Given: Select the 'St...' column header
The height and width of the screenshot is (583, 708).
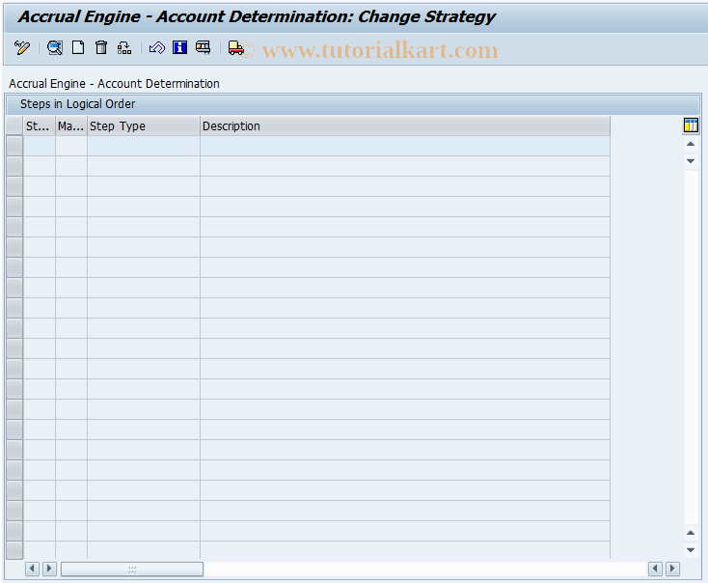Looking at the screenshot, I should click(x=40, y=126).
